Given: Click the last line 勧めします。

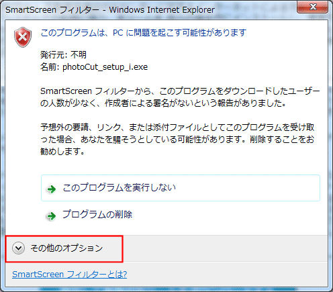Looking at the screenshot, I should coord(62,152).
